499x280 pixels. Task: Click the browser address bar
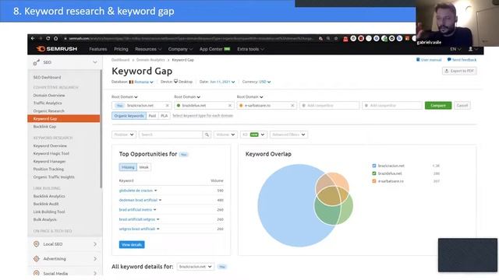[189, 38]
